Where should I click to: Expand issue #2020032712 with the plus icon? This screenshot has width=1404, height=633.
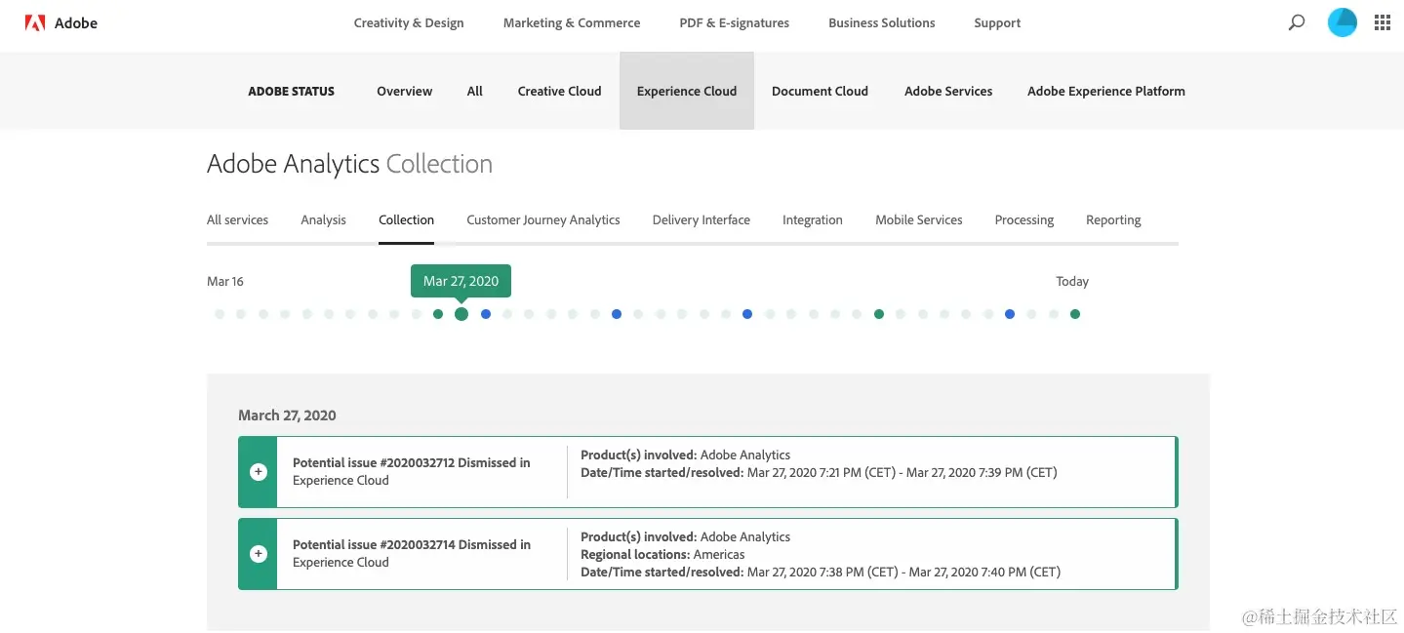tap(259, 472)
